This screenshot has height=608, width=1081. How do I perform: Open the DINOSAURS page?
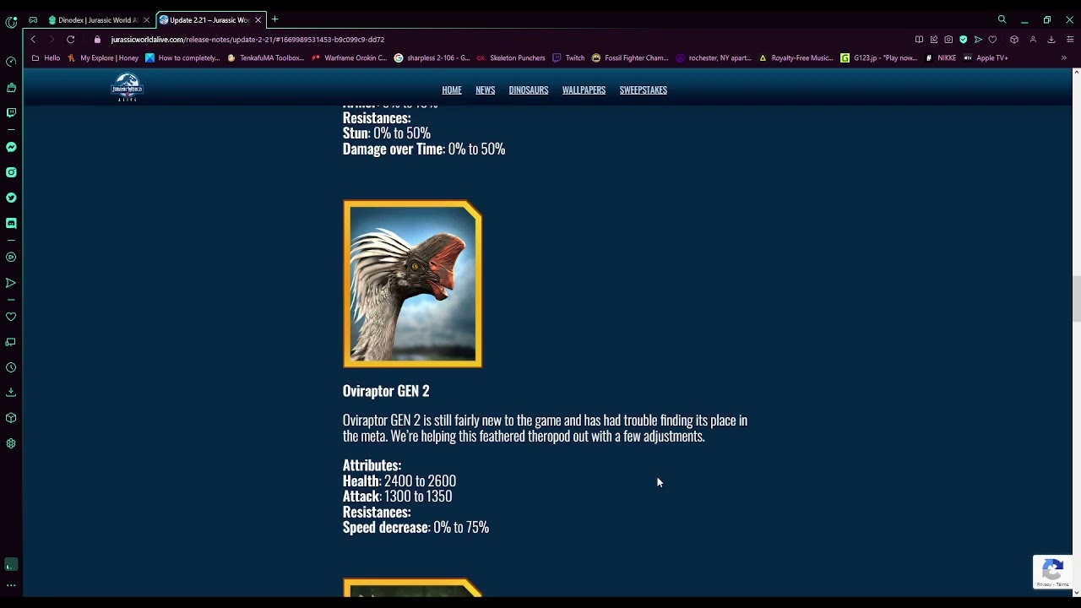coord(529,90)
